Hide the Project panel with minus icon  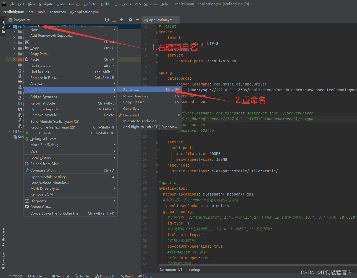click(x=137, y=20)
